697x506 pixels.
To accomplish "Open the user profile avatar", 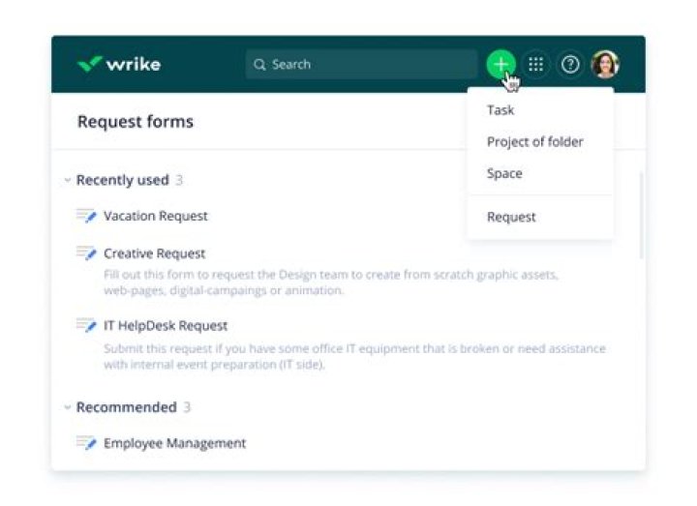I will coord(605,65).
